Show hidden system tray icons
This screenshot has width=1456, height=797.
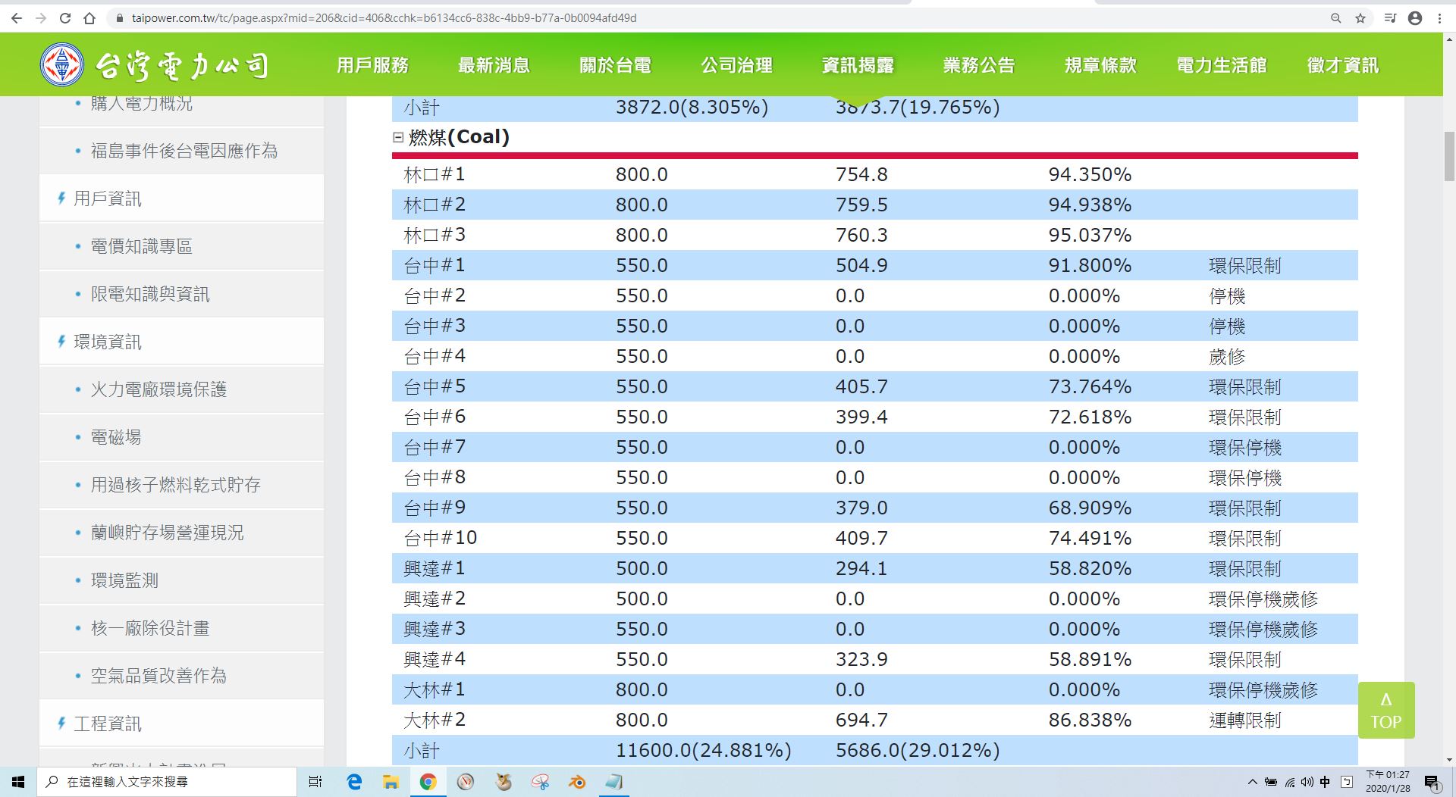(1252, 783)
